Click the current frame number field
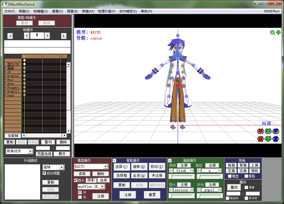Viewport: 284px width, 204px height. point(37,36)
